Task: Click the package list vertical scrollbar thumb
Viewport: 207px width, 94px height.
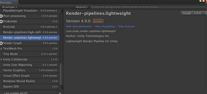Action: (61, 74)
